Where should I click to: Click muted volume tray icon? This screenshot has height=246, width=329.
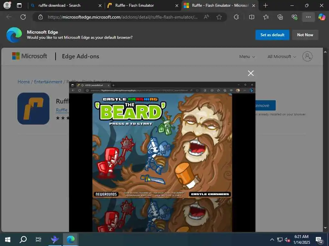coord(287,240)
